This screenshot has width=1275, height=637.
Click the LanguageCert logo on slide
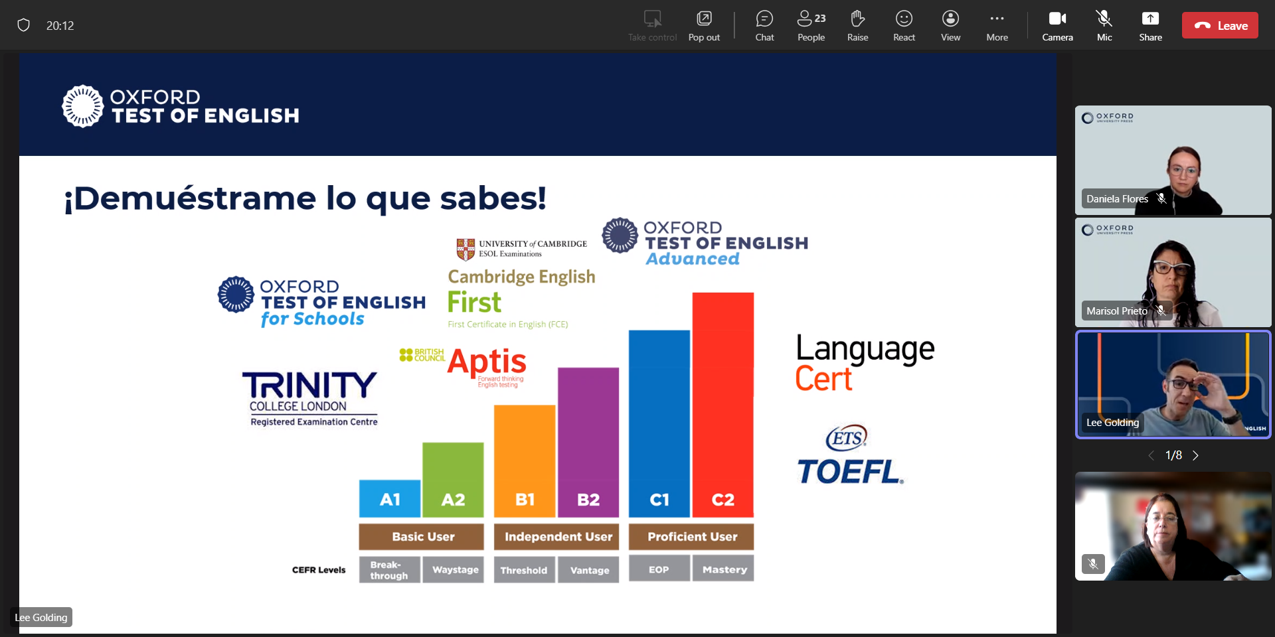pyautogui.click(x=865, y=363)
